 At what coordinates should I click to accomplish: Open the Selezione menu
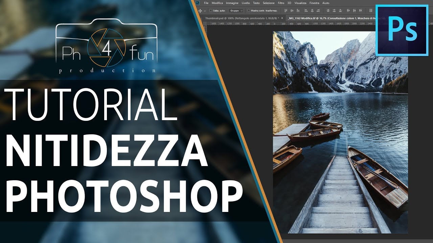[x=269, y=3]
